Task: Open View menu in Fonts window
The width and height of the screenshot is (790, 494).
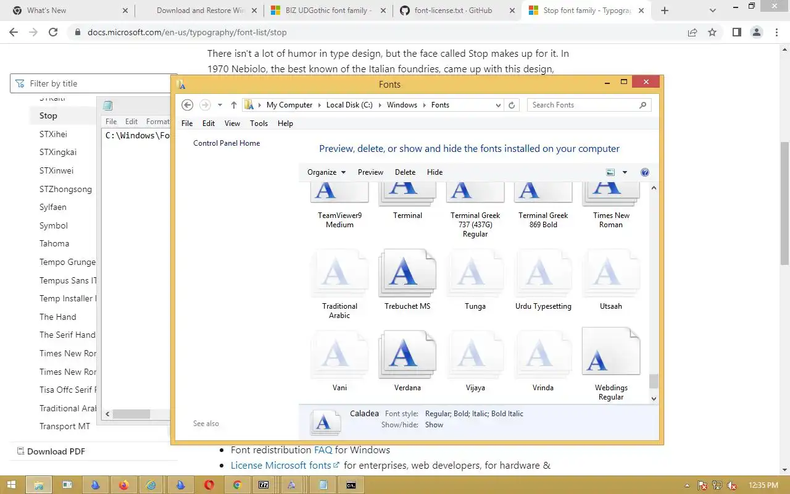Action: (232, 124)
